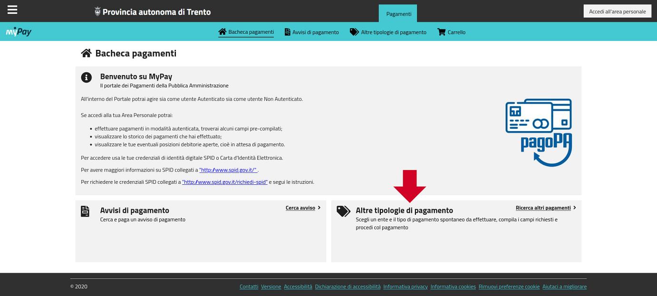Screen dimensions: 657x296
Task: Open Bacheca pagamenti in navigation
Action: coord(246,32)
